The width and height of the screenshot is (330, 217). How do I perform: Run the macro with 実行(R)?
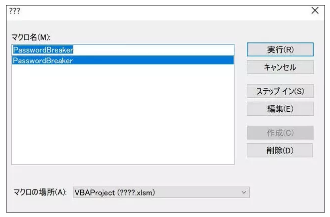tap(280, 49)
